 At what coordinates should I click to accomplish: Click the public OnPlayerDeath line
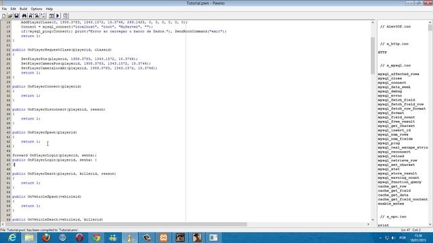pyautogui.click(x=64, y=174)
